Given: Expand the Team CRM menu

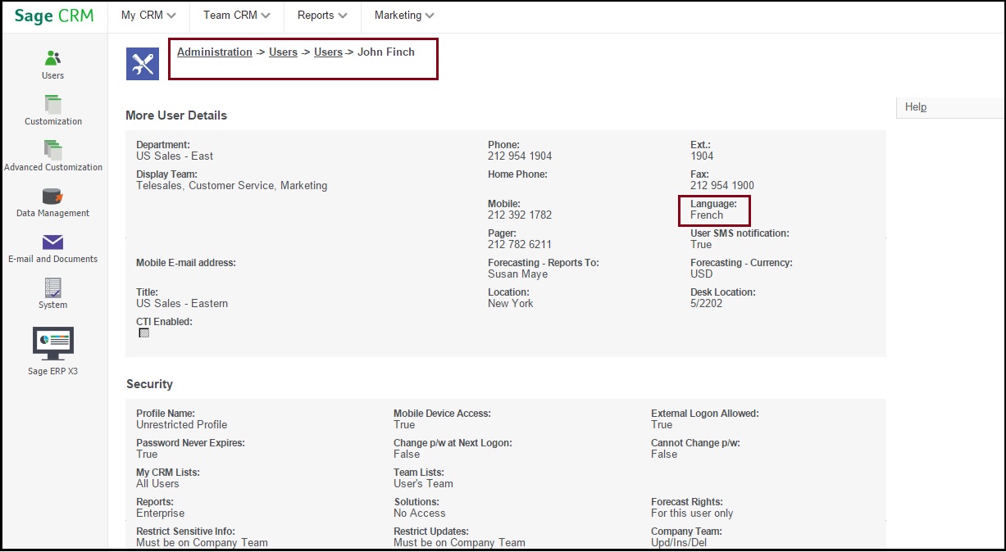Looking at the screenshot, I should (237, 16).
